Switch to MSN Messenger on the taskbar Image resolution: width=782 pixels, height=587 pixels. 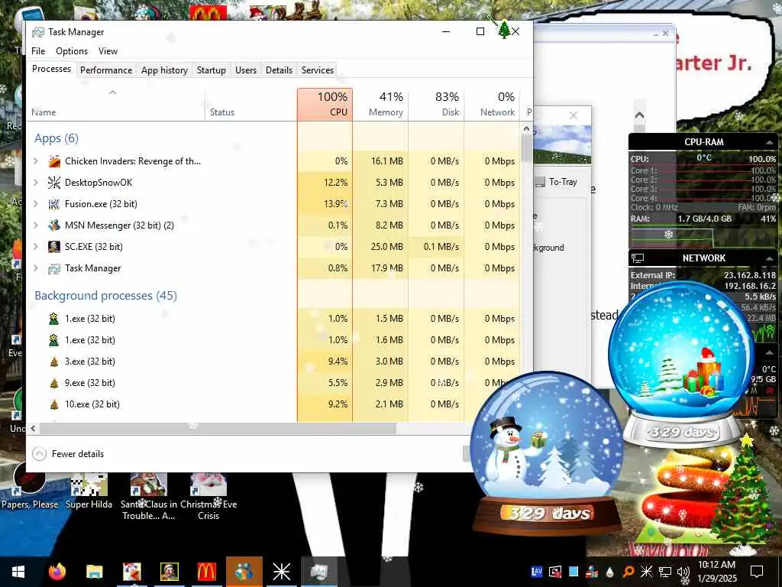click(x=244, y=572)
